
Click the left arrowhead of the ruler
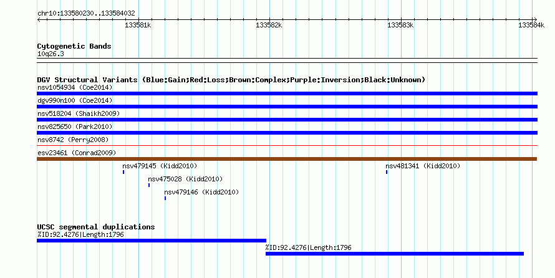[39, 20]
